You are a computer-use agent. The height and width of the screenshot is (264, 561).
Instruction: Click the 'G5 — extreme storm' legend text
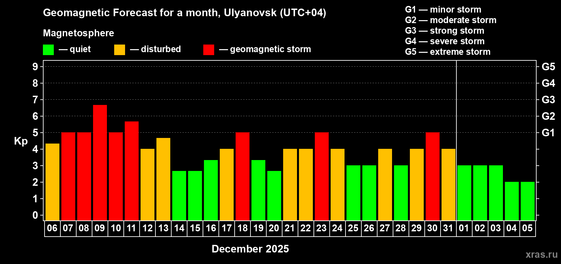448,52
